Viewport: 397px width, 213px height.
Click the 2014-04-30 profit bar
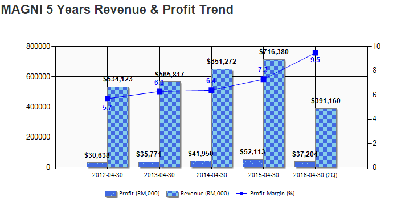point(201,164)
